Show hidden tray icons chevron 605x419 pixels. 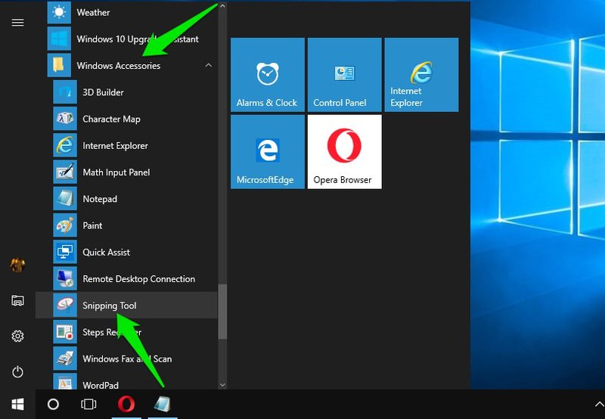pyautogui.click(x=599, y=405)
